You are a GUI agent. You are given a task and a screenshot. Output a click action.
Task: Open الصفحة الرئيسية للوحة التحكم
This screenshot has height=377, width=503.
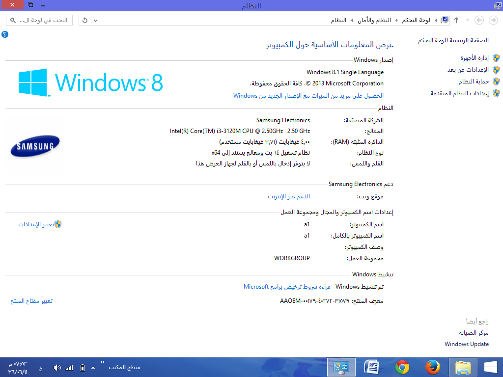(x=453, y=40)
